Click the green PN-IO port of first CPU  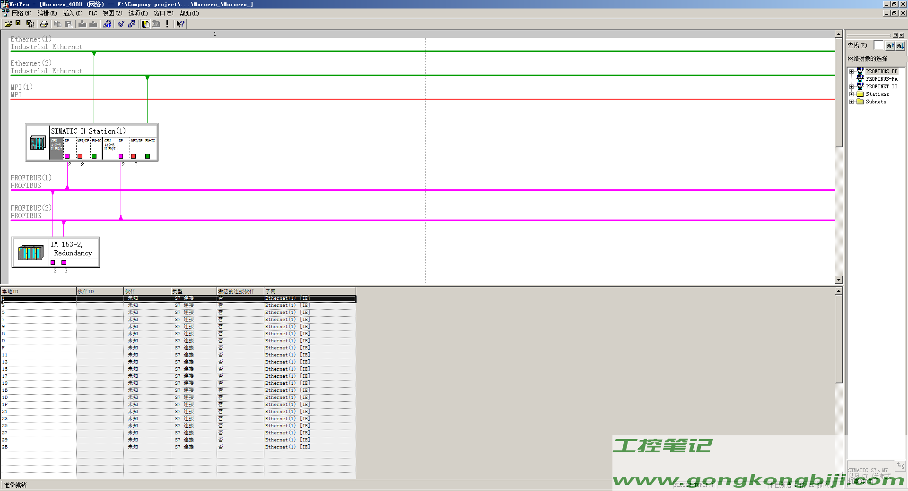94,156
